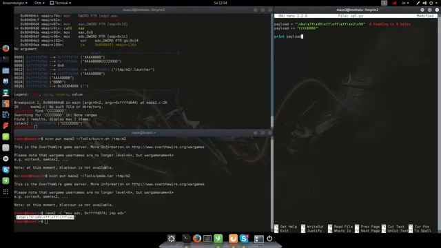
Task: Open settings gear icon in bottom dock
Action: (x=171, y=239)
